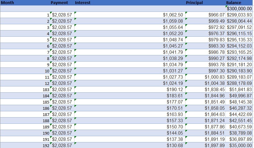This screenshot has width=254, height=148.
Task: Select month 183 cell
Action: pyautogui.click(x=25, y=90)
